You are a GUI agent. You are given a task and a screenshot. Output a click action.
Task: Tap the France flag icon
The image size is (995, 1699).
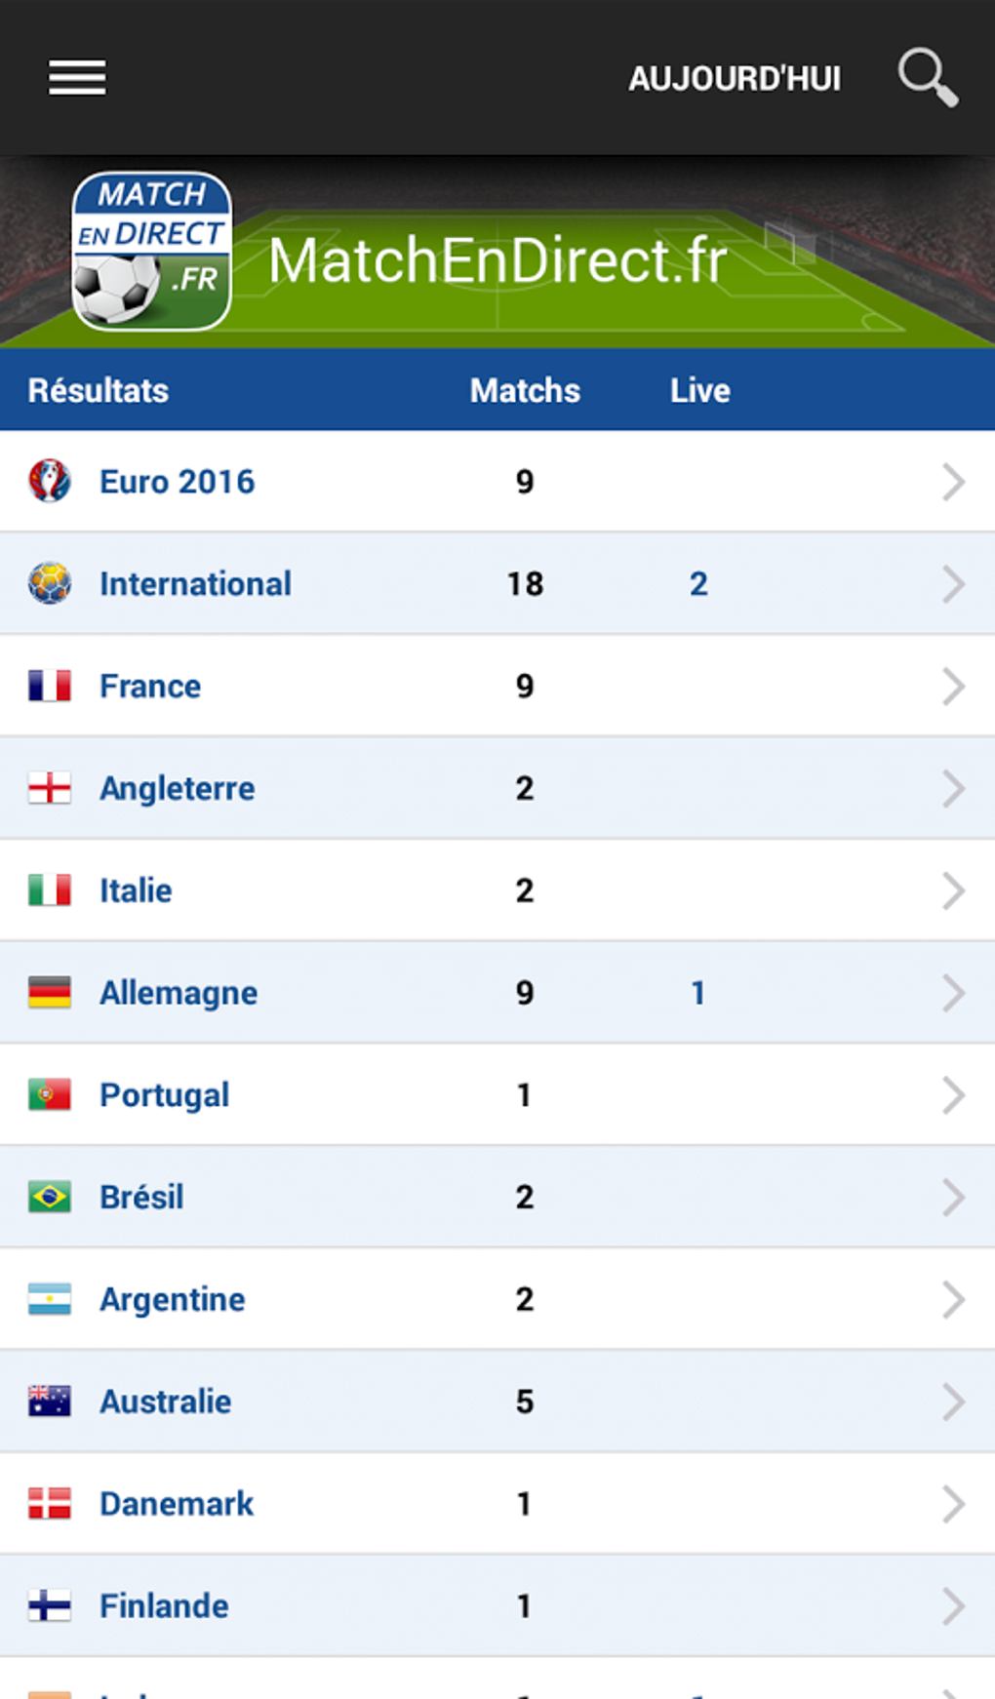[x=49, y=686]
